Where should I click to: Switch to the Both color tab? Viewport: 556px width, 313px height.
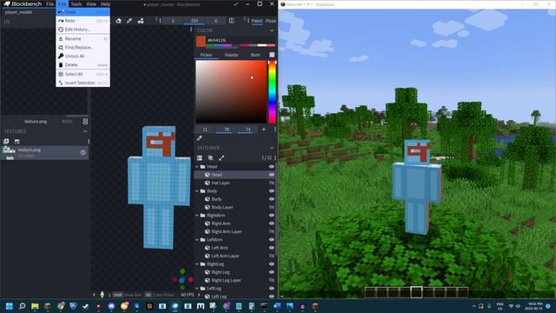[255, 55]
